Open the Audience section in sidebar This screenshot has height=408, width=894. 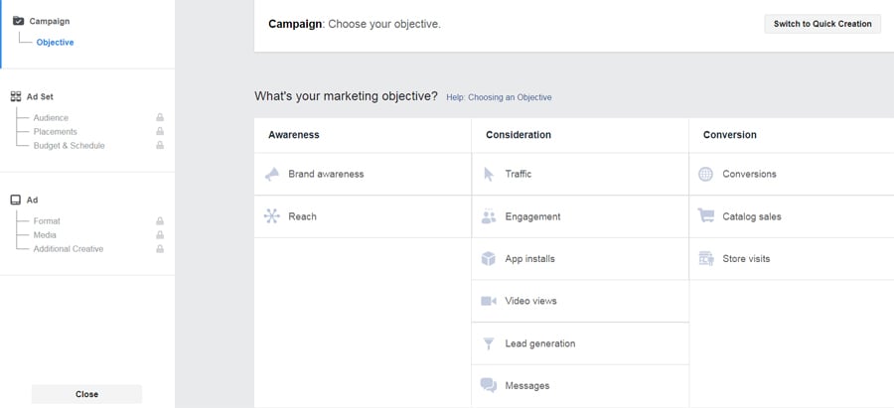pyautogui.click(x=51, y=118)
